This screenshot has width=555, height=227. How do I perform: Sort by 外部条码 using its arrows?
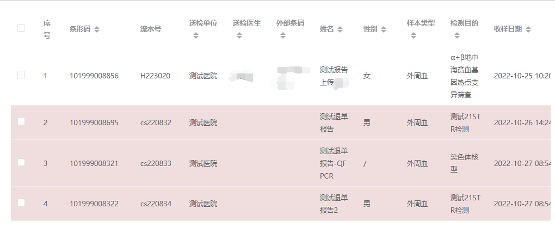283,35
